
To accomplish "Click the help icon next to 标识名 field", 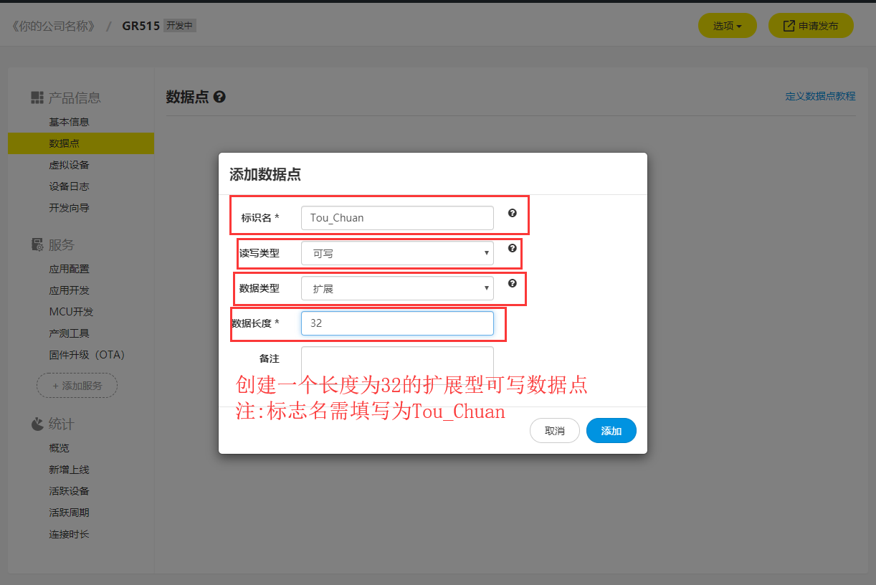I will [512, 213].
